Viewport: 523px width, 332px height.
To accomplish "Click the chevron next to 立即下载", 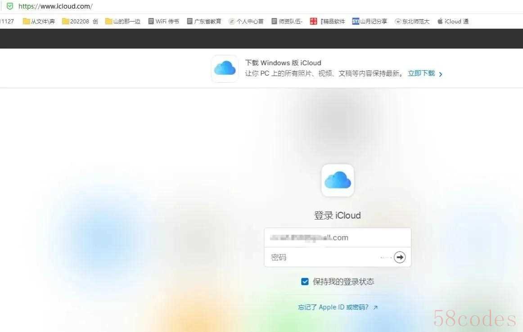I will pyautogui.click(x=441, y=74).
